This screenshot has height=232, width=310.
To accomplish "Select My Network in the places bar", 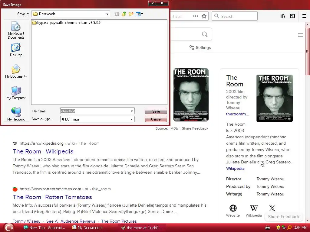I will tap(16, 114).
